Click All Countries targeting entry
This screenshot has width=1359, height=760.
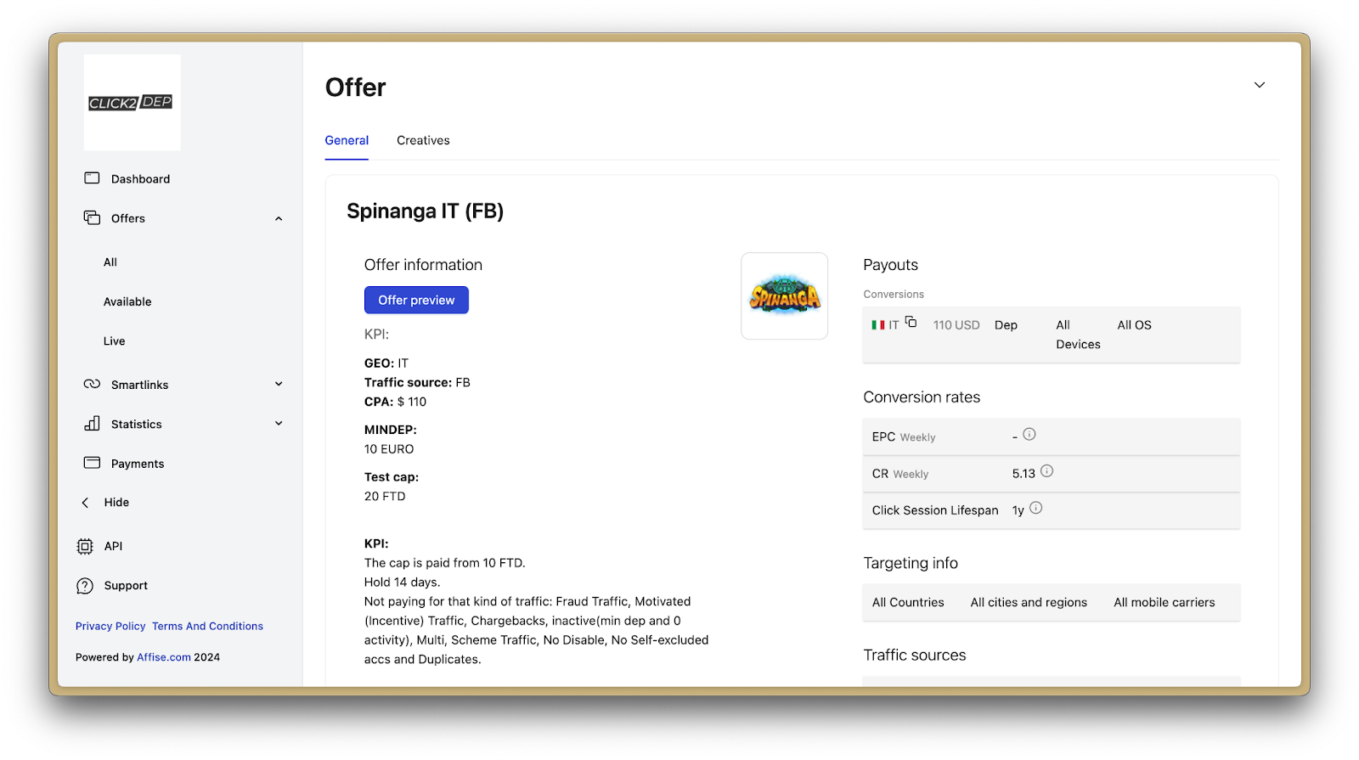pyautogui.click(x=908, y=602)
